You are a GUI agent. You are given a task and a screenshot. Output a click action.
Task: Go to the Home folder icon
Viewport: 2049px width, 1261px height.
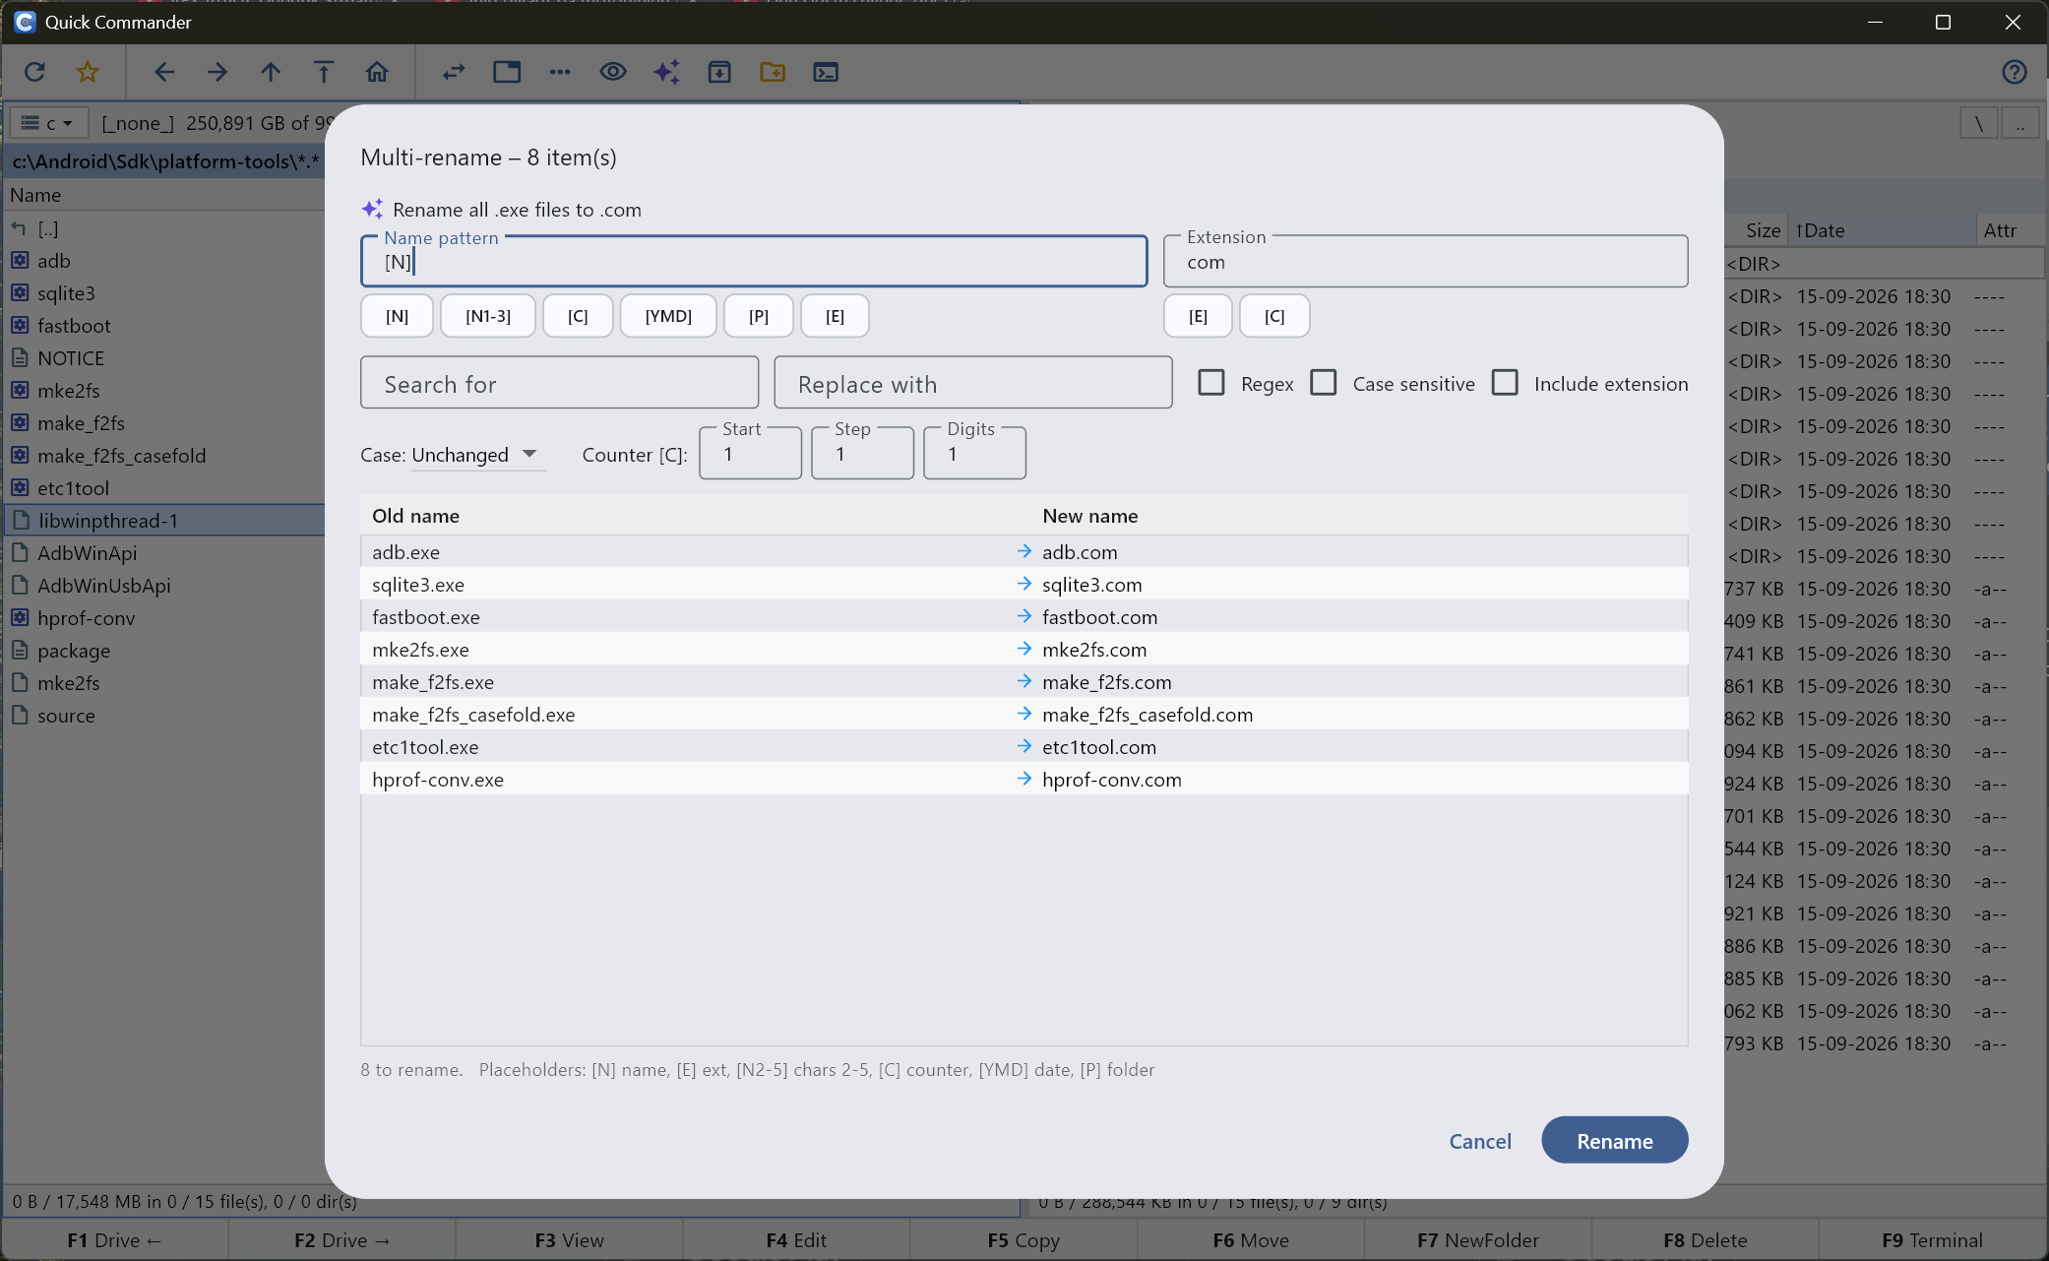(x=377, y=72)
